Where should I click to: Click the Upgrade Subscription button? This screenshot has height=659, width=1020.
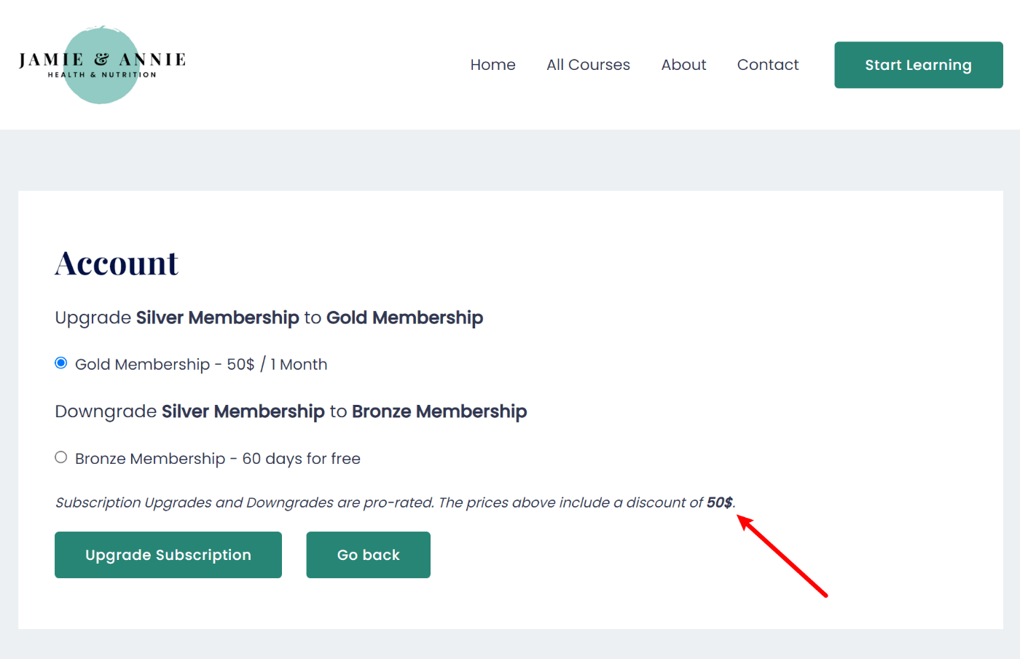click(x=168, y=555)
